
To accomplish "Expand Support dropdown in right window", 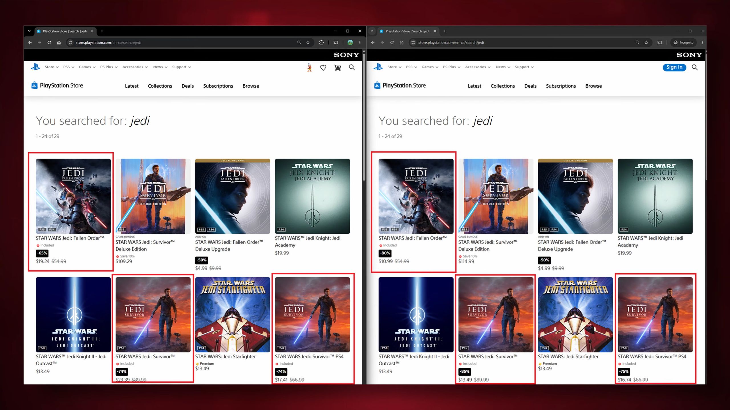I will tap(524, 67).
